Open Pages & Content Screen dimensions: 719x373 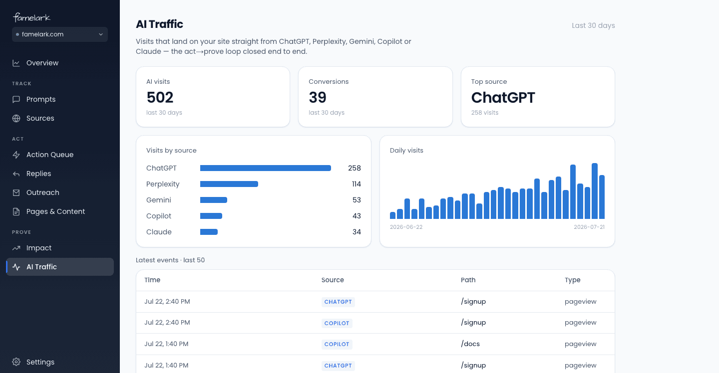pos(60,211)
